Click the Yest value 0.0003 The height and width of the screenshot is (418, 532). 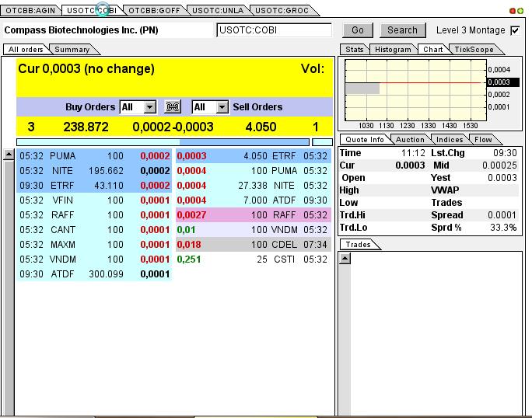502,178
